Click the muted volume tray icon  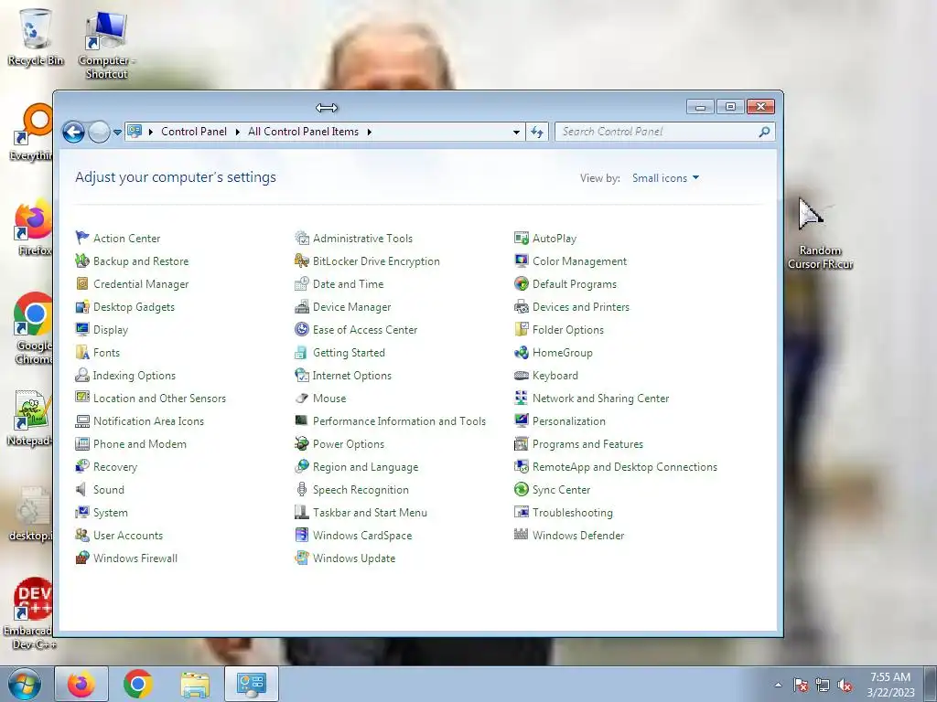pos(845,686)
